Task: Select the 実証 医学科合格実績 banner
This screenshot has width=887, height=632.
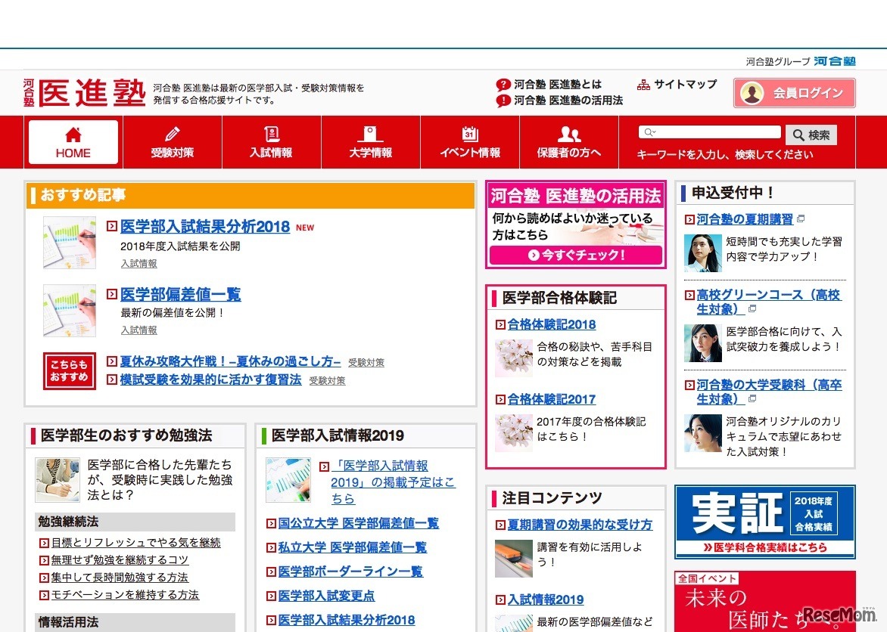Action: tap(764, 522)
